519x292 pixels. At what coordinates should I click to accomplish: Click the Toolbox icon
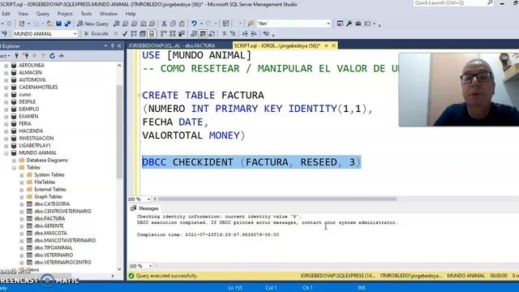(358, 24)
